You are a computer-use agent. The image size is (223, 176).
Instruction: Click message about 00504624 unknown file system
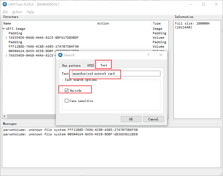point(70,134)
